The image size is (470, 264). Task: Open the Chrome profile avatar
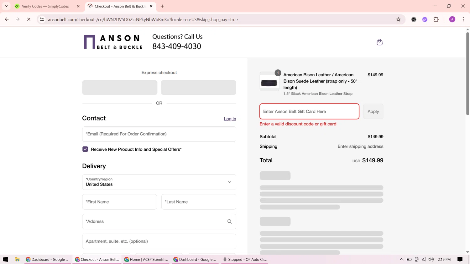[452, 19]
